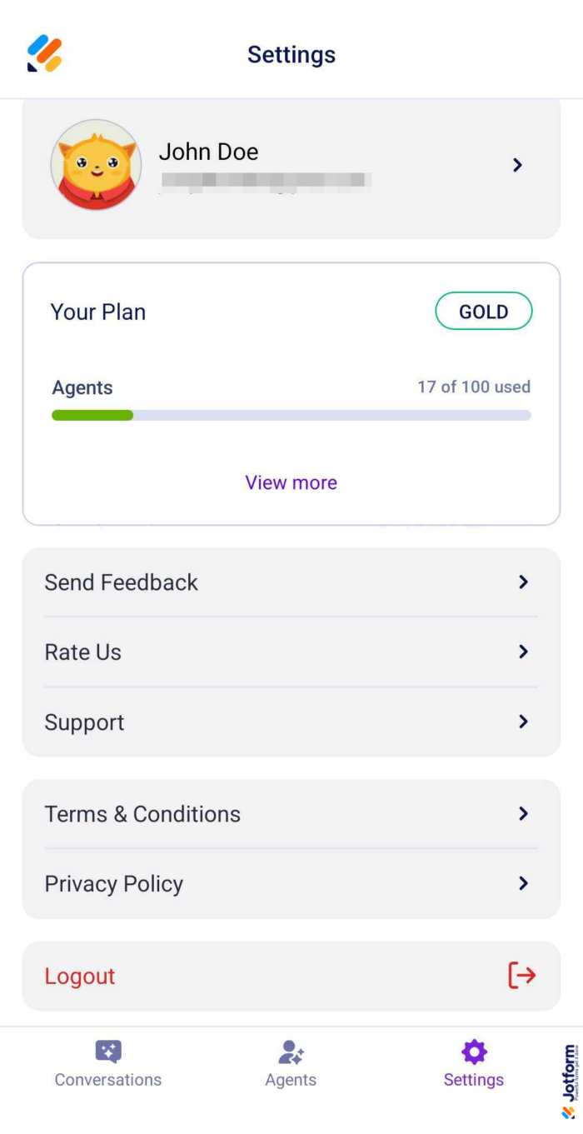This screenshot has width=583, height=1134.
Task: Open Send Feedback via its chevron arrow
Action: [524, 582]
